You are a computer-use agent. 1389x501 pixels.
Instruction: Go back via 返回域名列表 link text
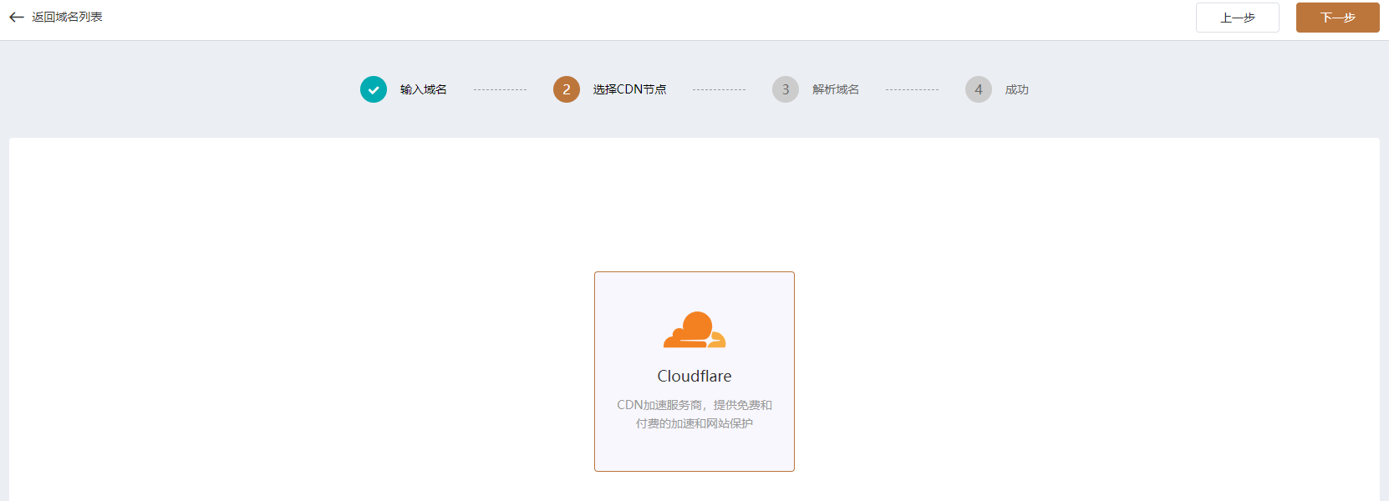click(67, 18)
